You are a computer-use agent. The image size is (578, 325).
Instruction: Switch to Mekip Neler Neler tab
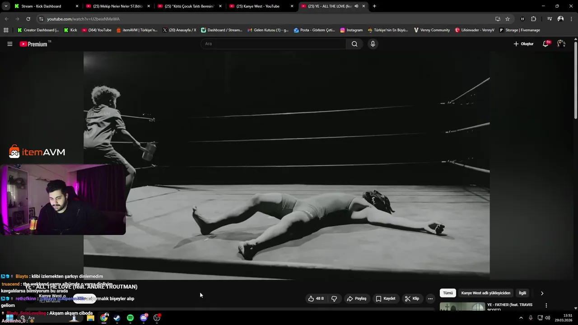(x=117, y=6)
